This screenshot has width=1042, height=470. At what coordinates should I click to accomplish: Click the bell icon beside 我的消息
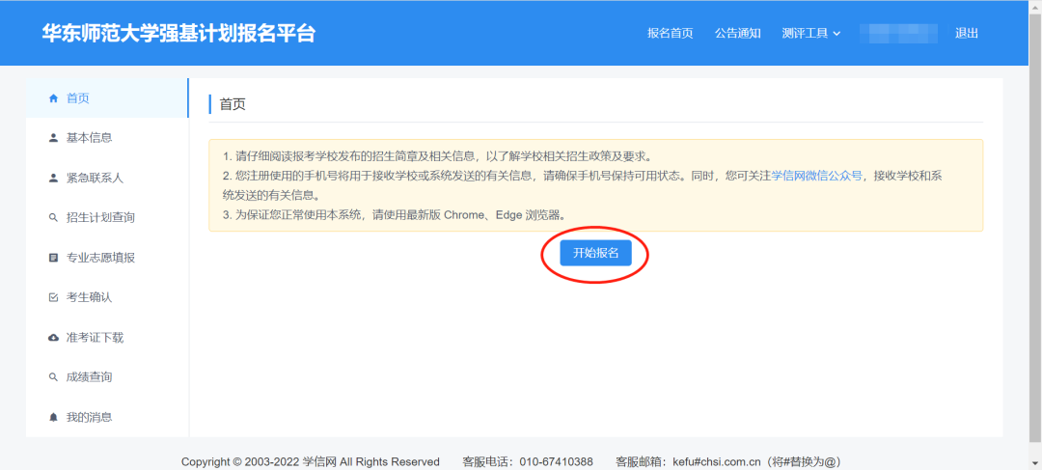point(53,417)
